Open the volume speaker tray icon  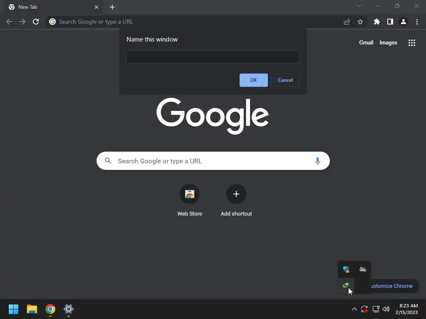(386, 309)
